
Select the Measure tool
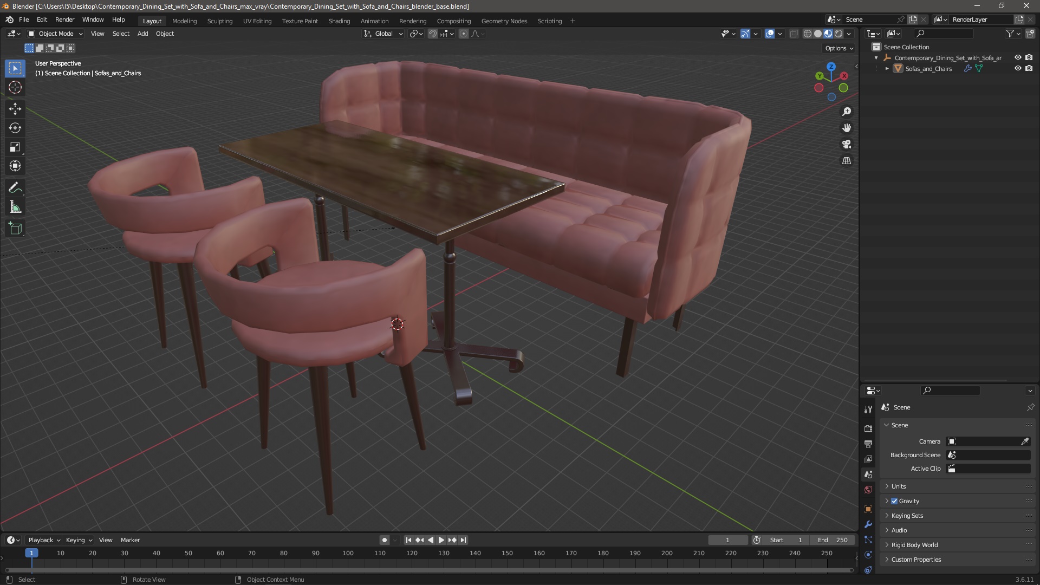coord(15,207)
